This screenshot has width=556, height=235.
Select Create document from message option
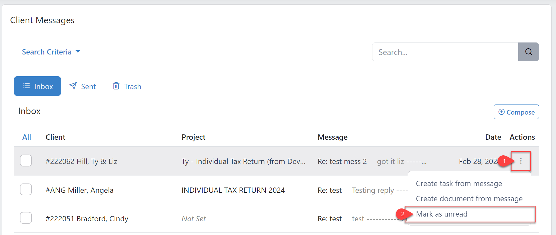pyautogui.click(x=469, y=199)
